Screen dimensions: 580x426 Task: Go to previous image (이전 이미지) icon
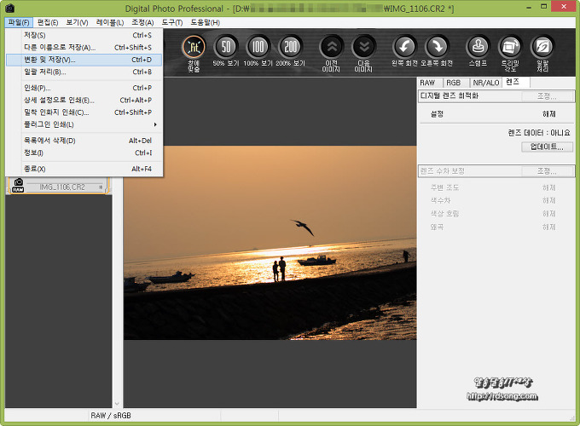(x=332, y=47)
